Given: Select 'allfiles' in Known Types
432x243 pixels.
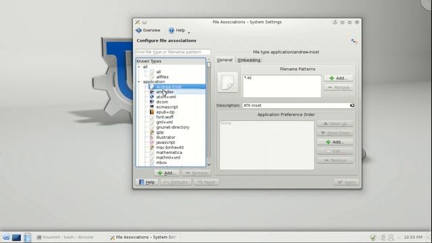Looking at the screenshot, I should (162, 77).
